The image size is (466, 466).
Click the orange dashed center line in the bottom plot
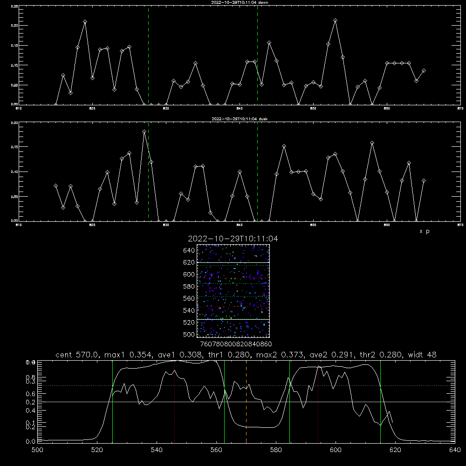[246, 401]
